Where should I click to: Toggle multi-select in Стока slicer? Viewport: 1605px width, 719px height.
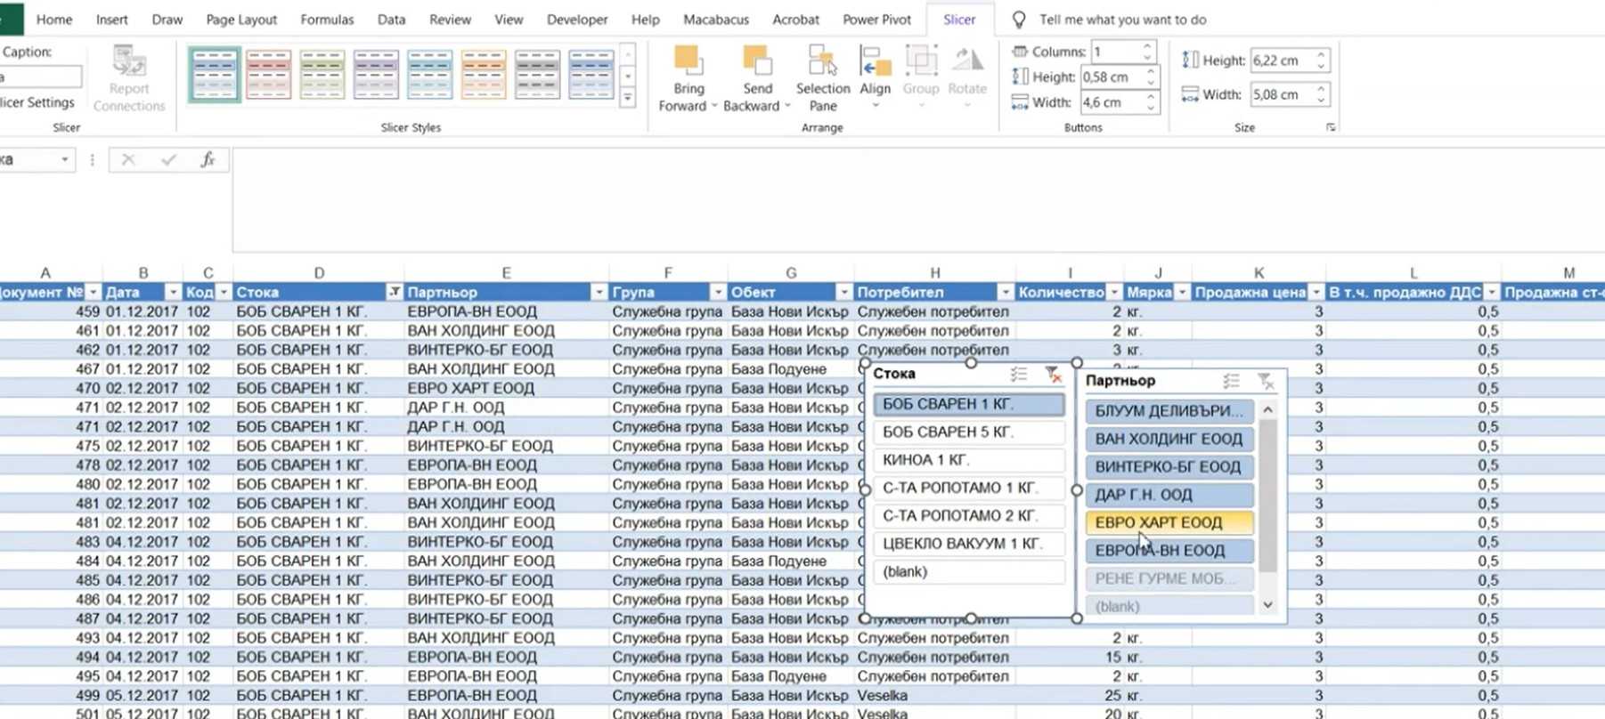pos(1019,375)
